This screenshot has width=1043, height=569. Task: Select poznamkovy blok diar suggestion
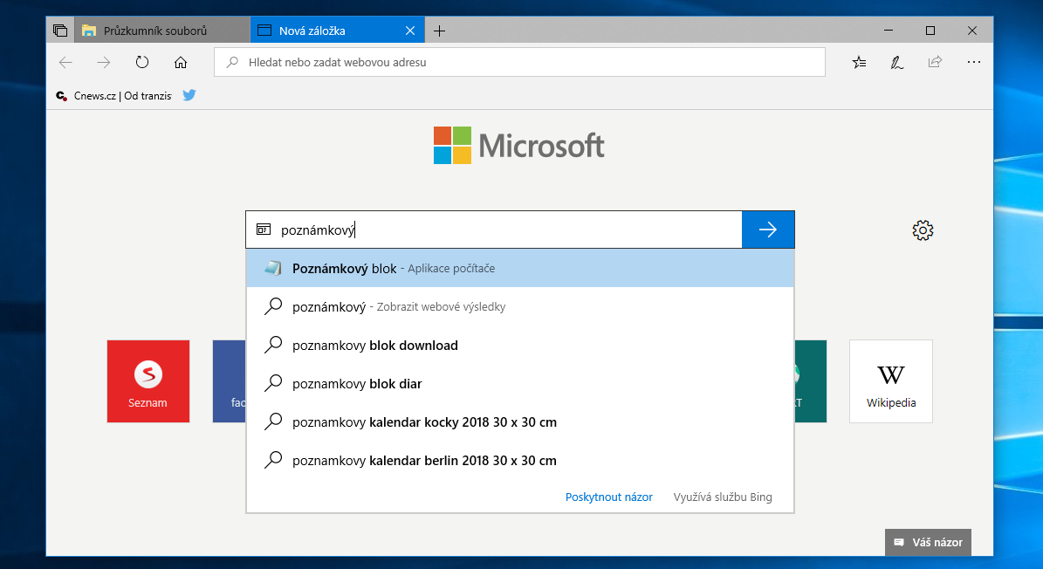coord(357,384)
